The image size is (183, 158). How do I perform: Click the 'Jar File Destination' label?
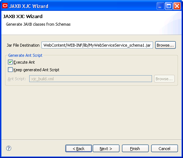pos(23,45)
